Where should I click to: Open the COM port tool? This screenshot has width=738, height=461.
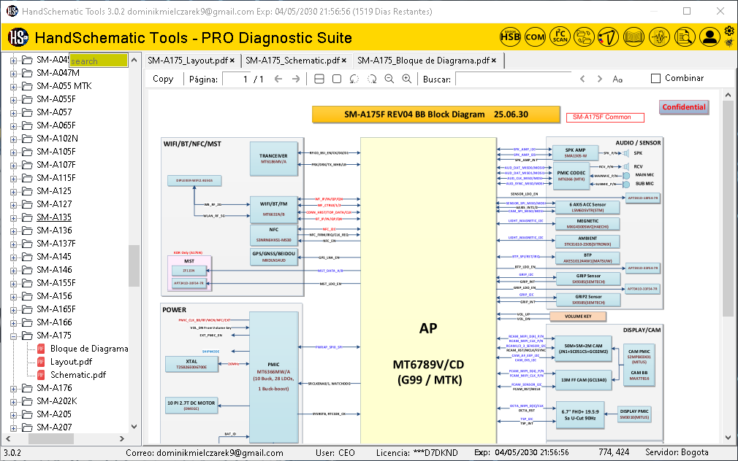[x=535, y=36]
